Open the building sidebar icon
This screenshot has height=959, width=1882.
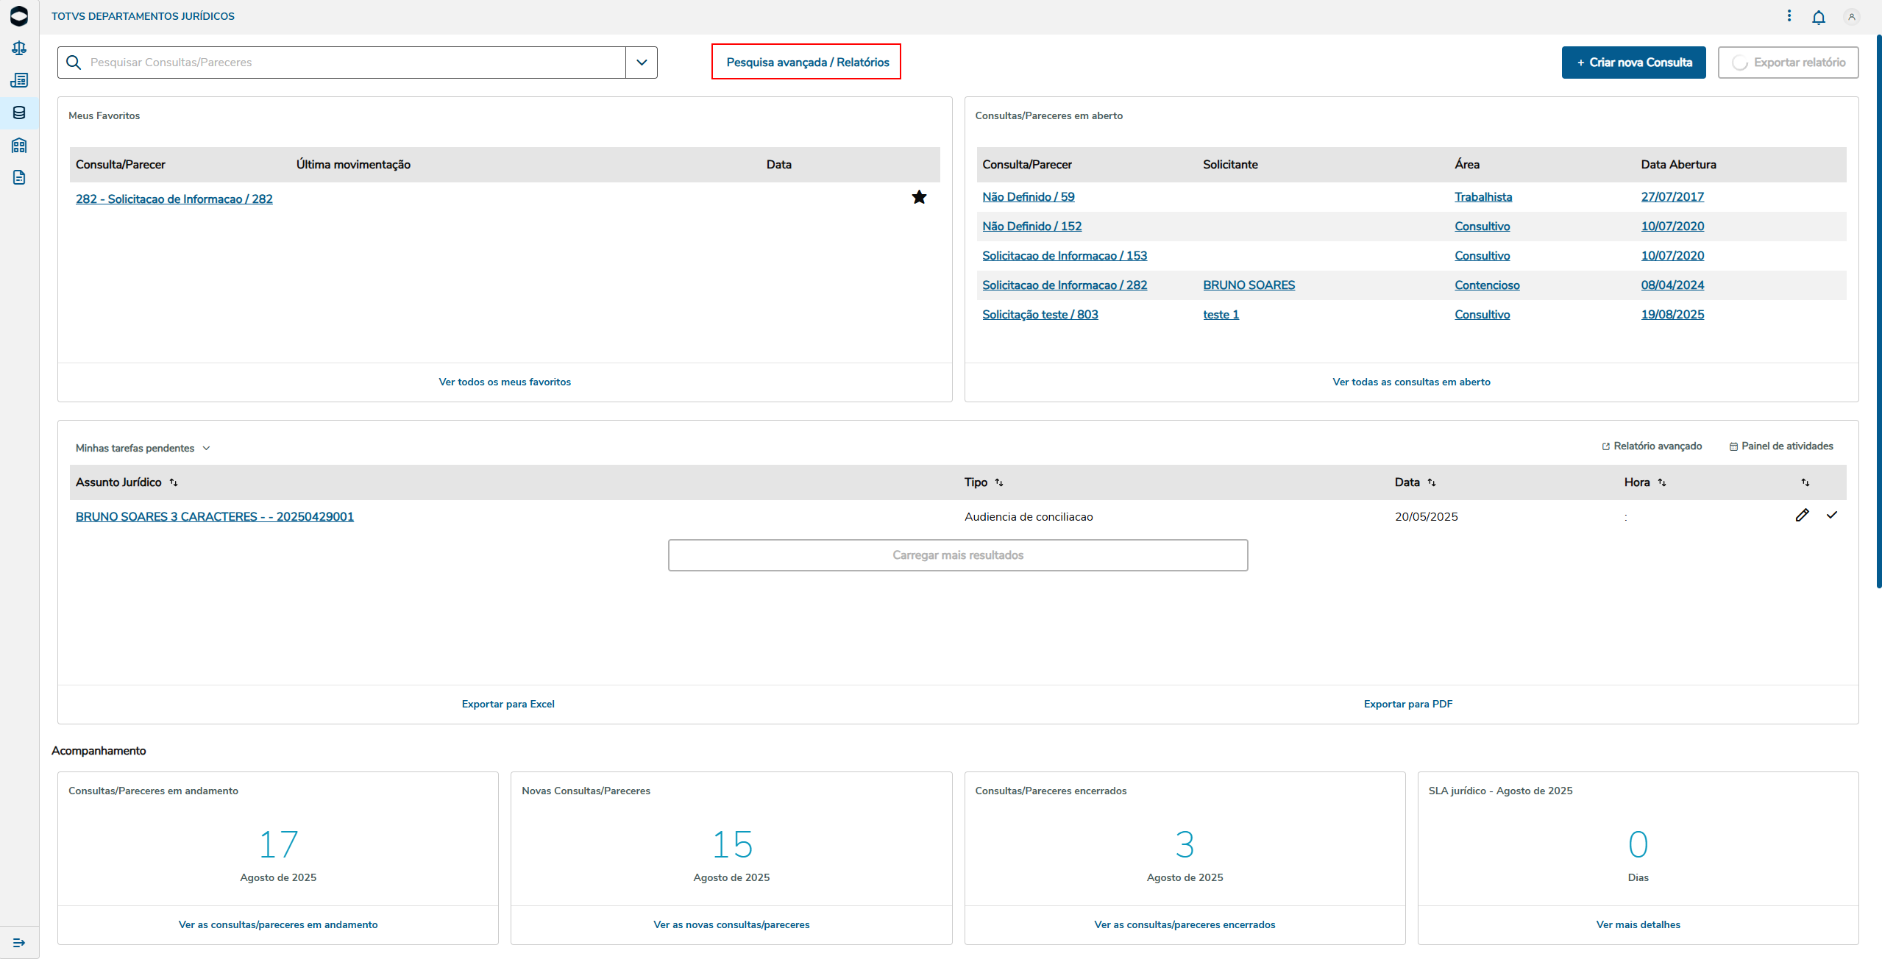[x=19, y=145]
